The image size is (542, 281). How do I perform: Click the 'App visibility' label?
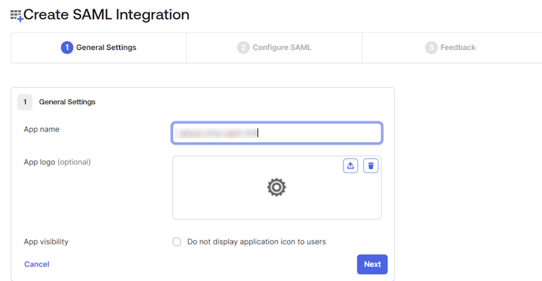46,242
